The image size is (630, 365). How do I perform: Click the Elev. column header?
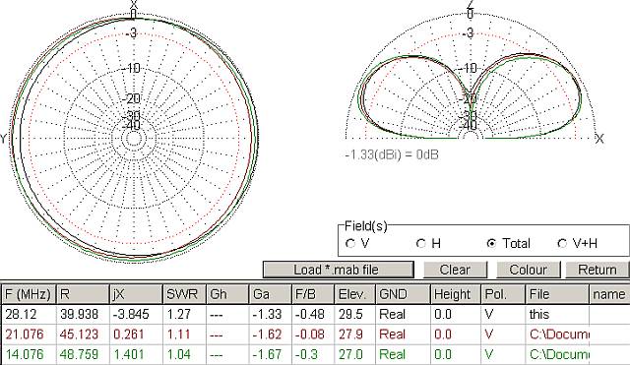(355, 294)
